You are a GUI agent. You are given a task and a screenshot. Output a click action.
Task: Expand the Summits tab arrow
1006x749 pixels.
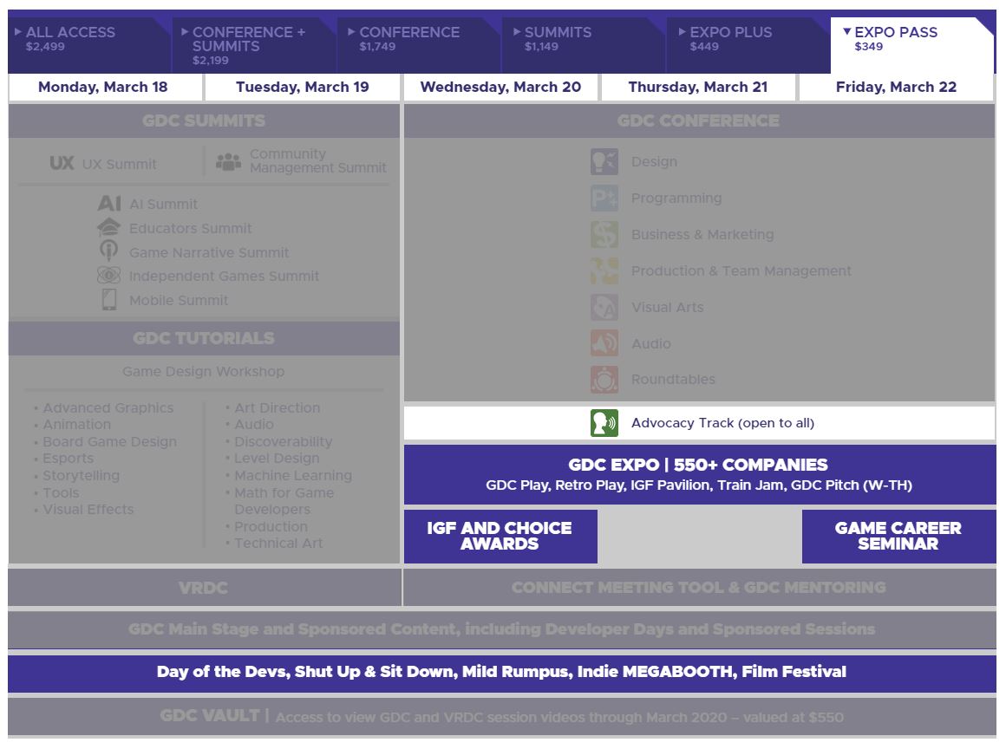tap(517, 31)
